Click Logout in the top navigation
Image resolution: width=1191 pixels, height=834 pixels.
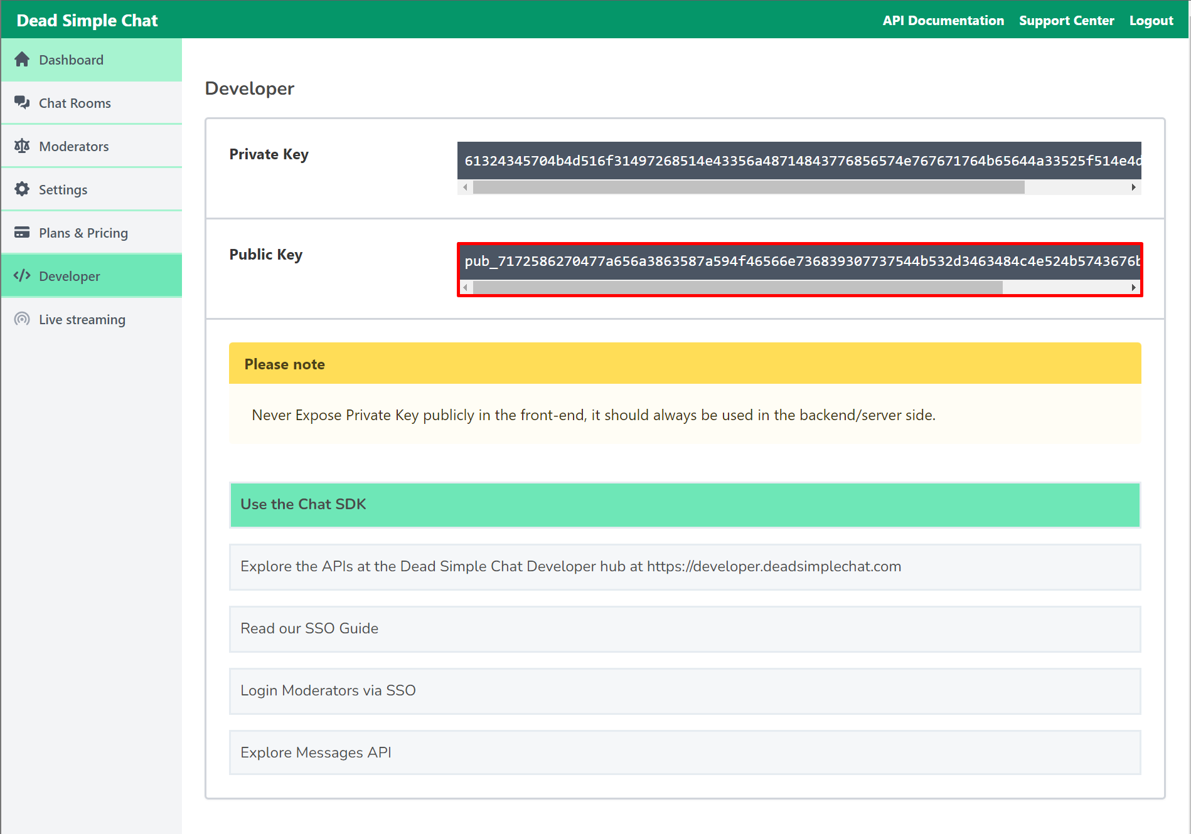[x=1151, y=19]
